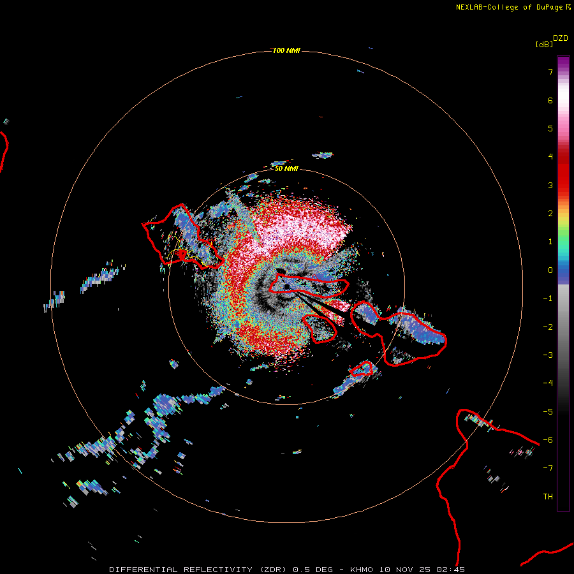The width and height of the screenshot is (574, 574).
Task: Click the 4 value on the color scale
Action: pyautogui.click(x=550, y=157)
